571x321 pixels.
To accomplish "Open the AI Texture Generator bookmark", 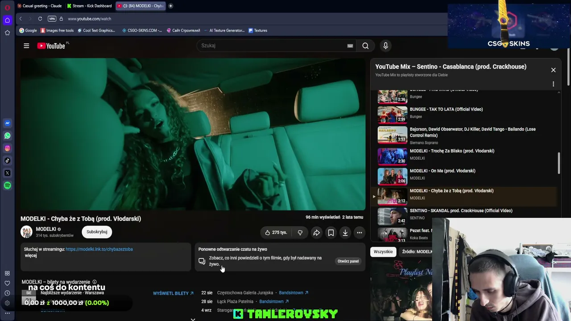I will 224,30.
